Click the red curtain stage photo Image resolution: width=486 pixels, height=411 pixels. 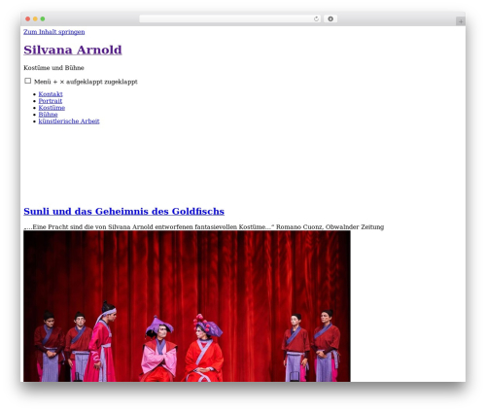(x=187, y=306)
